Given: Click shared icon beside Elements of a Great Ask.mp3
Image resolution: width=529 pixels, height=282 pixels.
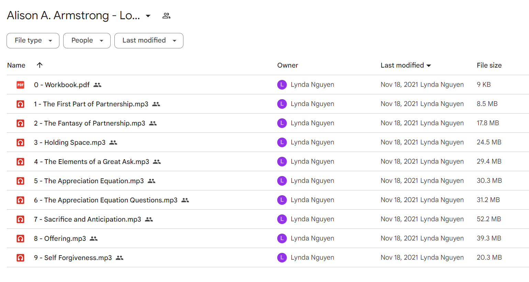Looking at the screenshot, I should click(x=157, y=162).
